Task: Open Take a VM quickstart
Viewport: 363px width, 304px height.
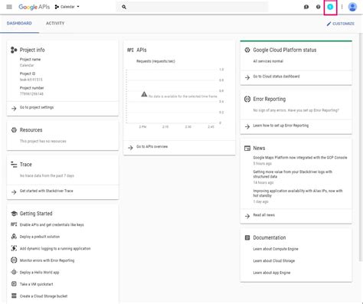Action: point(36,284)
